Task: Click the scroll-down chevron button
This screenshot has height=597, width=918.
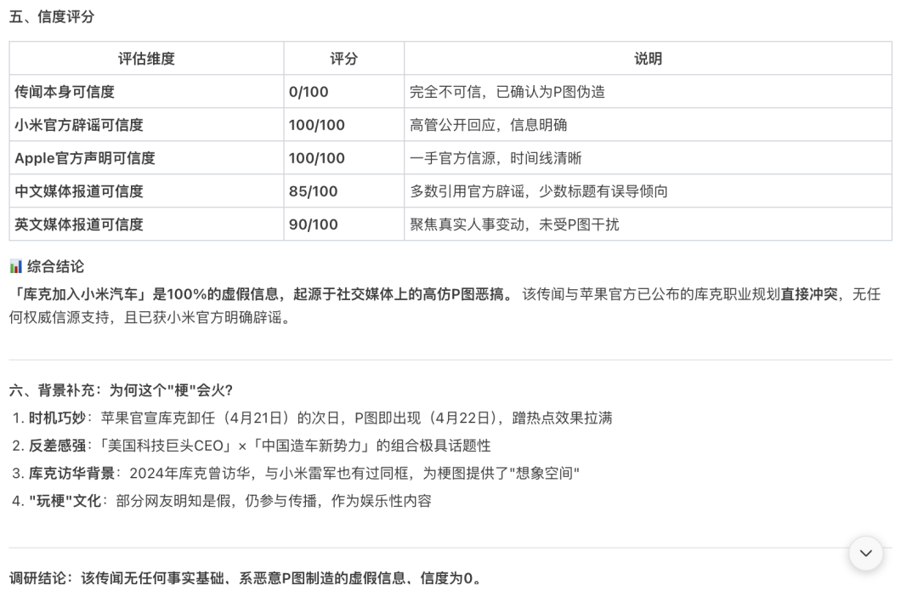Action: tap(865, 554)
